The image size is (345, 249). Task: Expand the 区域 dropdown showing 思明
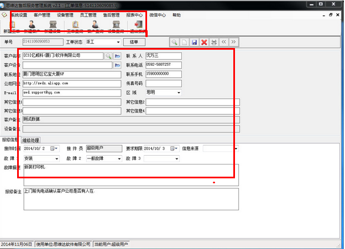pyautogui.click(x=179, y=93)
